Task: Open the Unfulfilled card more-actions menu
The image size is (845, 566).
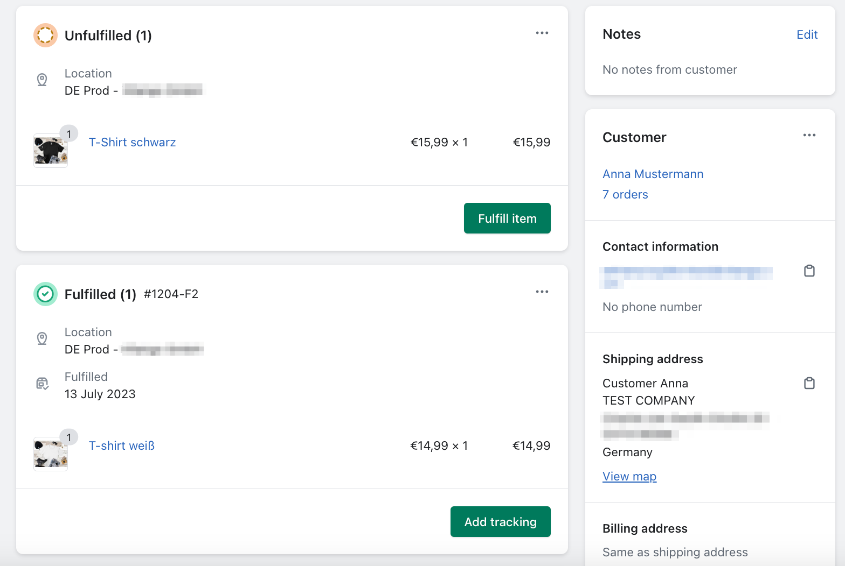Action: tap(542, 33)
